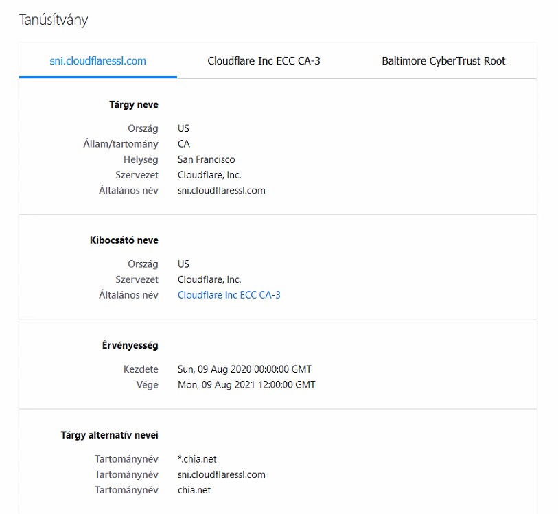Click Cloudflare, Inc. under Tárgy neve
This screenshot has width=558, height=514.
point(209,175)
